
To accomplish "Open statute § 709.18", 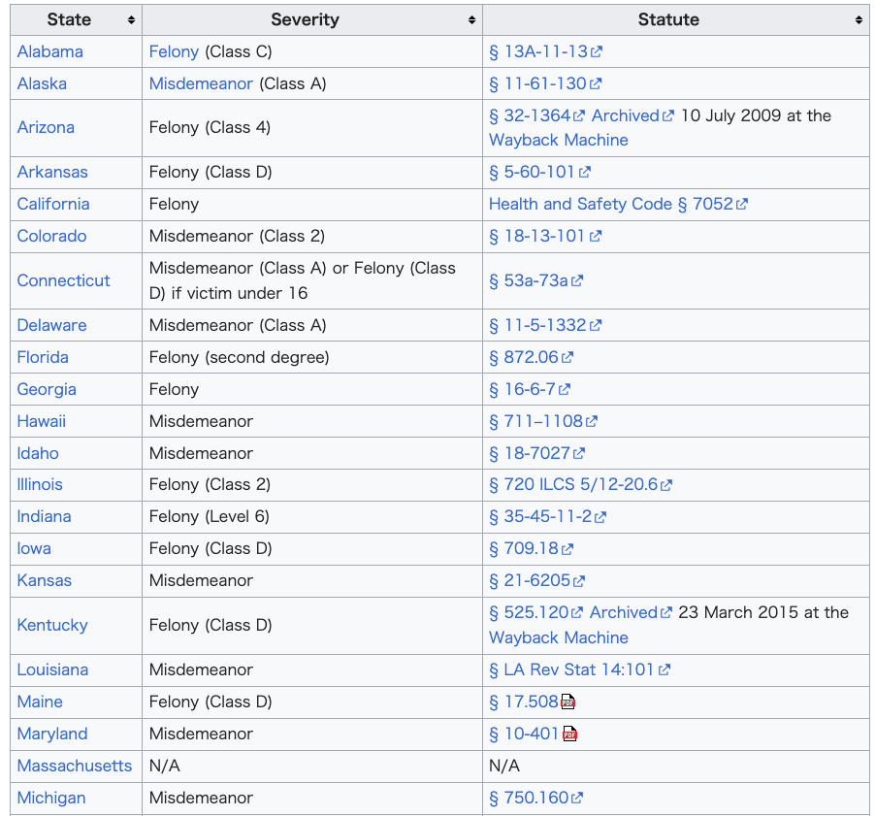I will click(x=524, y=548).
